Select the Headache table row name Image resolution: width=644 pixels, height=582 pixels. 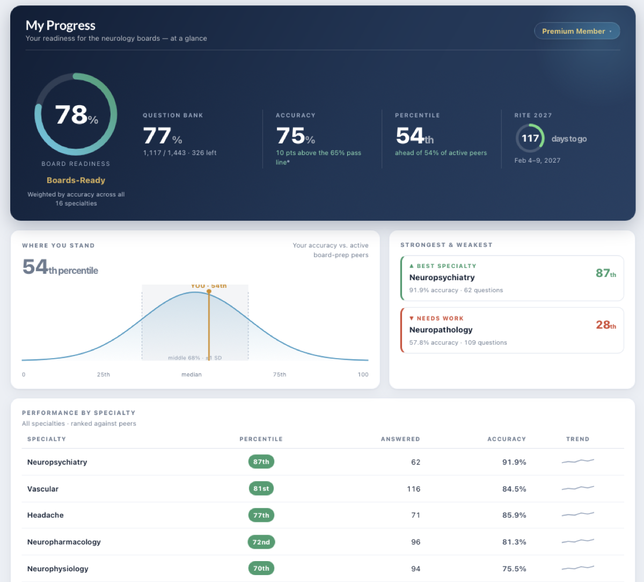pyautogui.click(x=46, y=515)
